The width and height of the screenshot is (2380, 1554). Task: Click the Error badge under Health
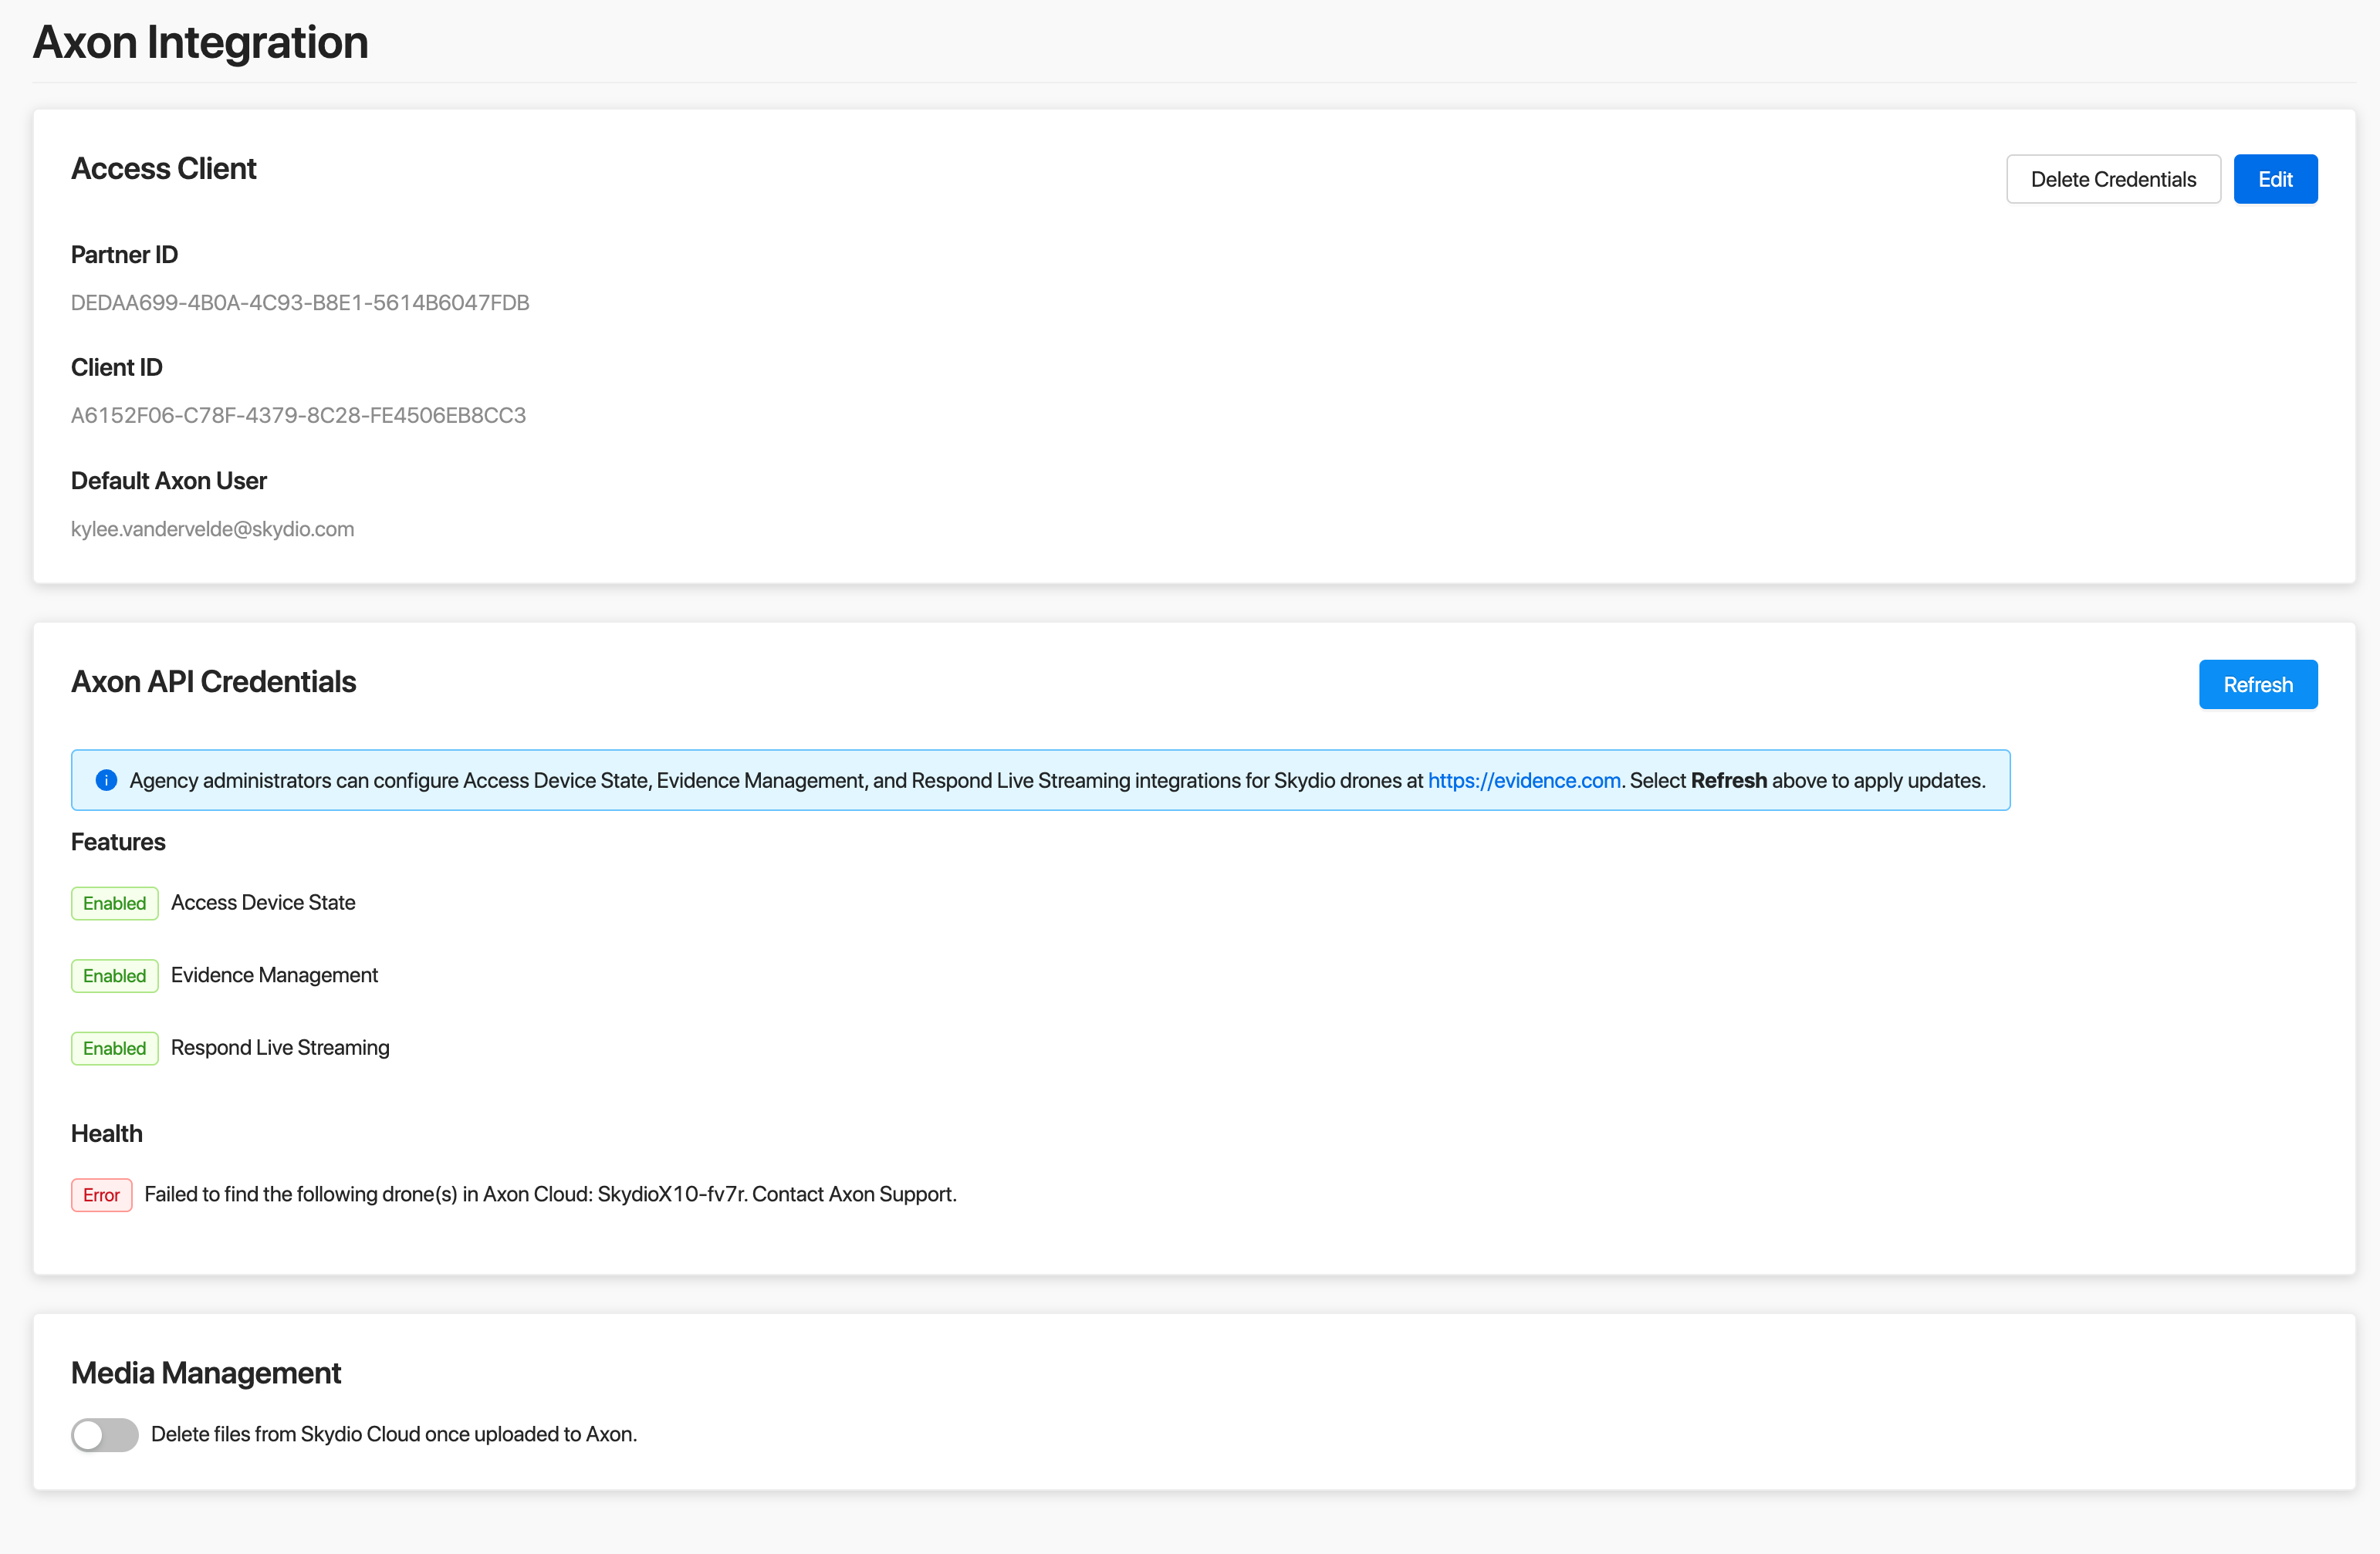(101, 1194)
